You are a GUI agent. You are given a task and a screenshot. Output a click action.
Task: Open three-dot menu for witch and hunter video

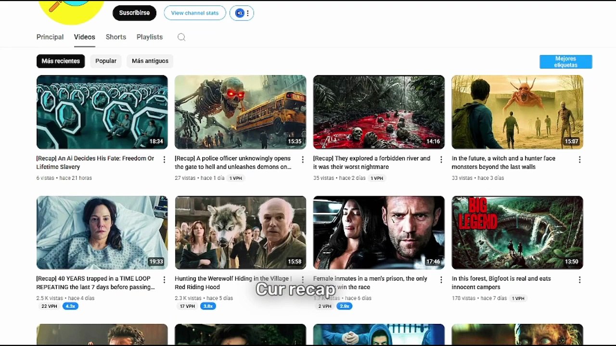tap(579, 159)
